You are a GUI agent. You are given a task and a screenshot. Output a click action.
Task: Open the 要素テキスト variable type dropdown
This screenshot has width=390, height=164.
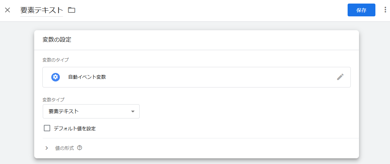pyautogui.click(x=91, y=111)
